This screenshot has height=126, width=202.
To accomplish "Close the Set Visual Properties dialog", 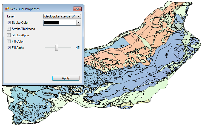I will pyautogui.click(x=77, y=9).
